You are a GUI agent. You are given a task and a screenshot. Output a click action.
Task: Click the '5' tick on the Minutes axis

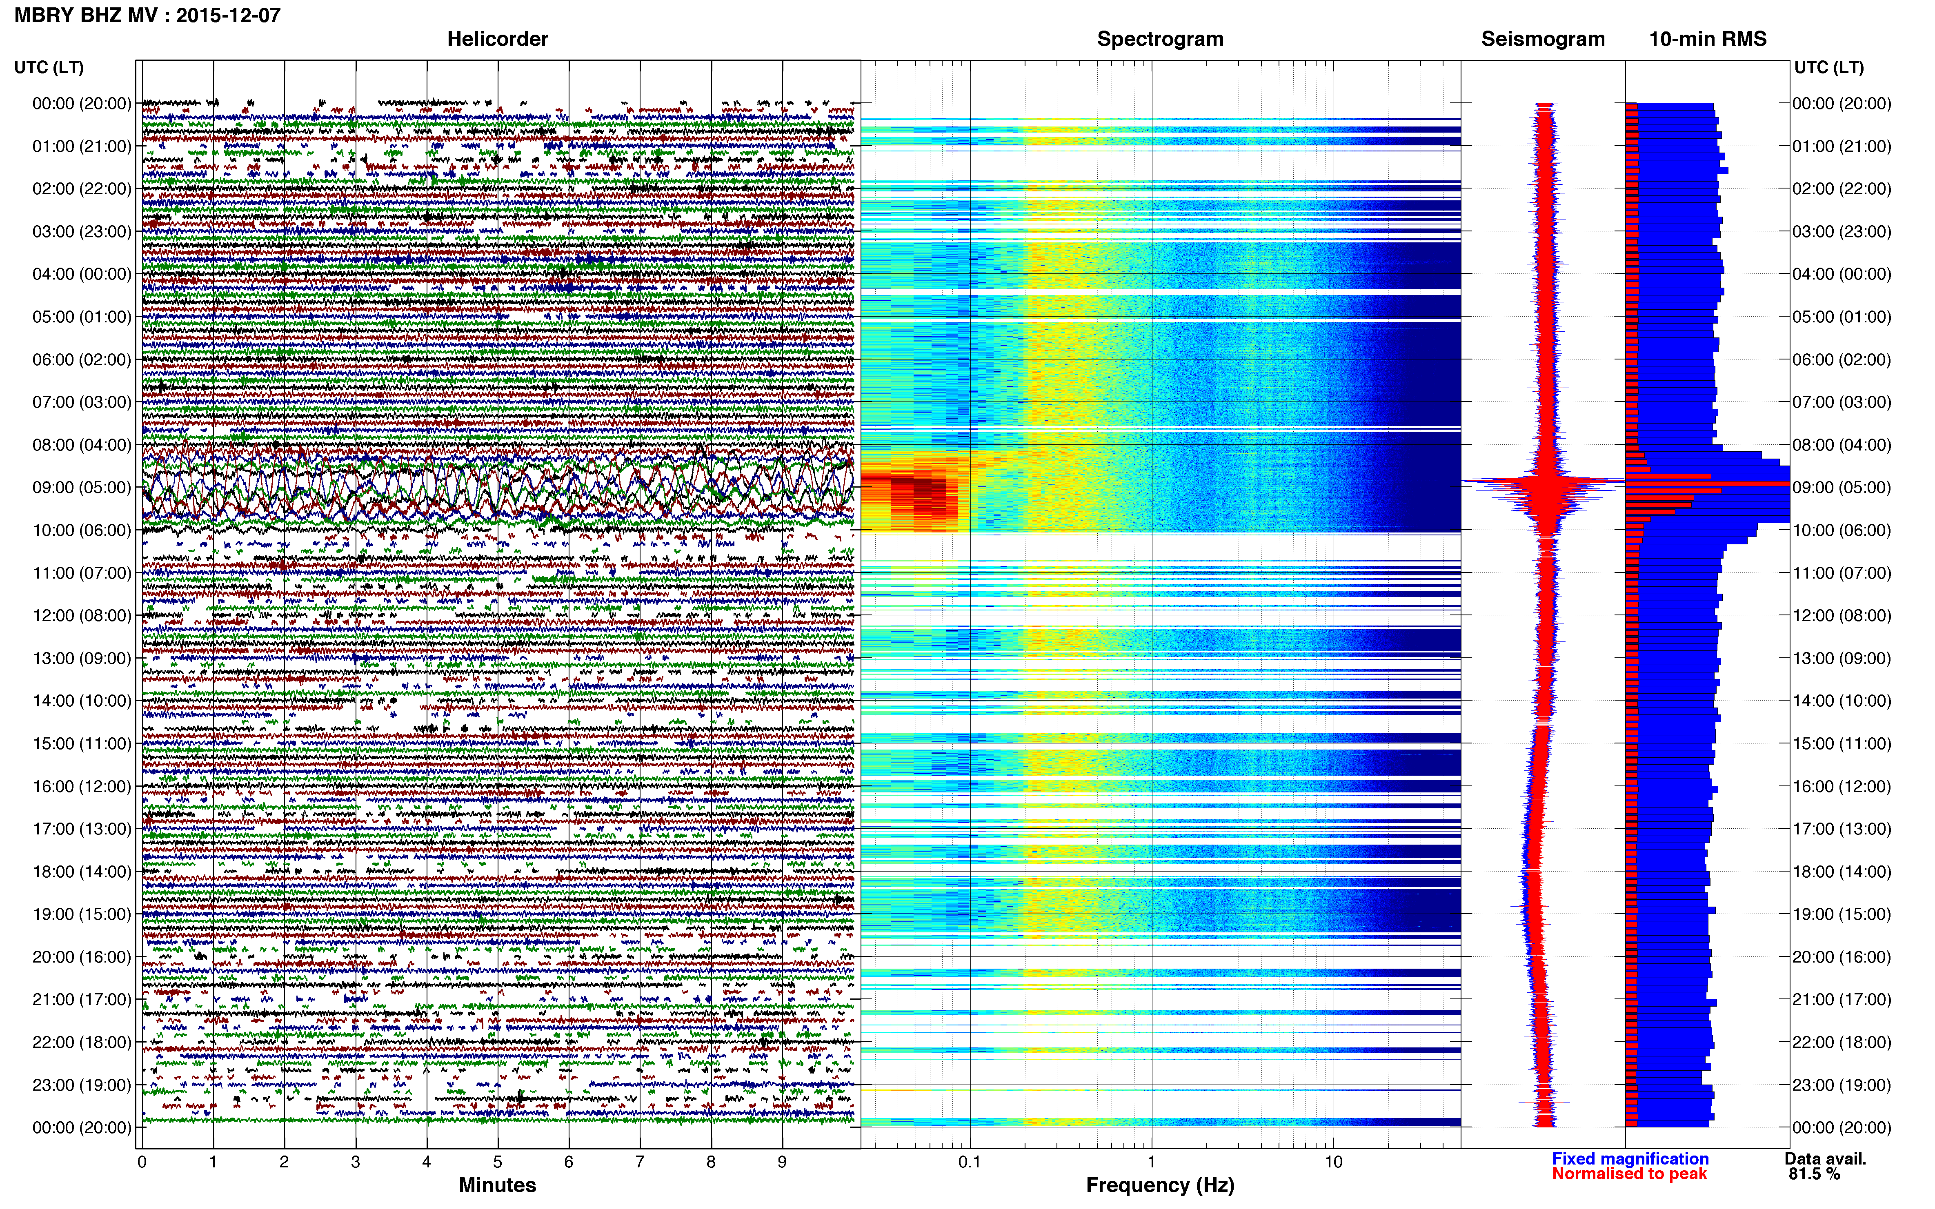coord(498,1162)
